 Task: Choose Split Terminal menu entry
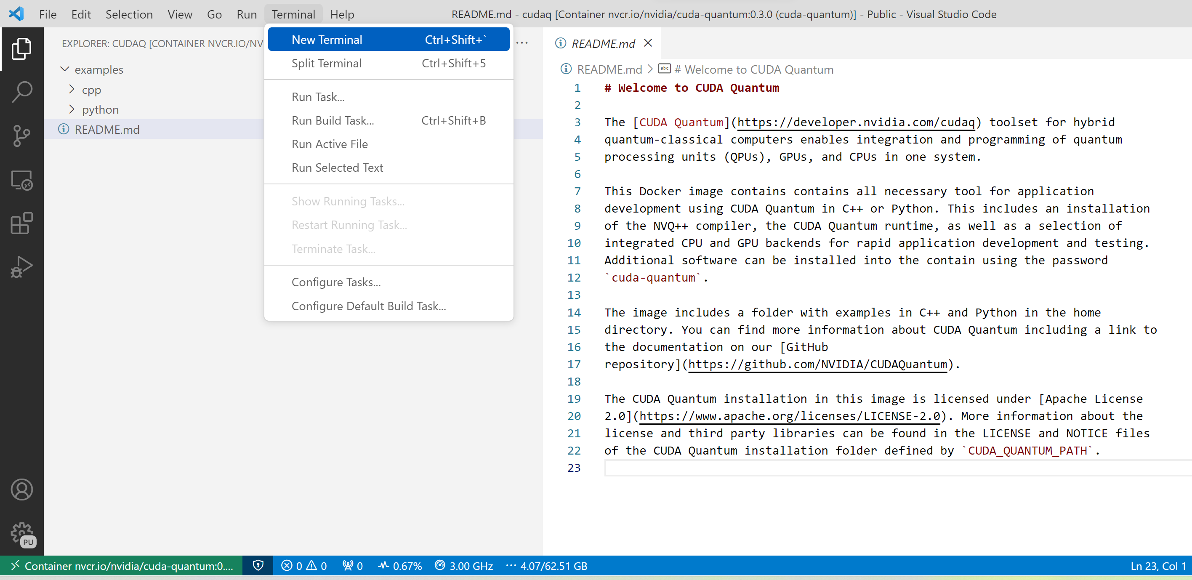[388, 63]
